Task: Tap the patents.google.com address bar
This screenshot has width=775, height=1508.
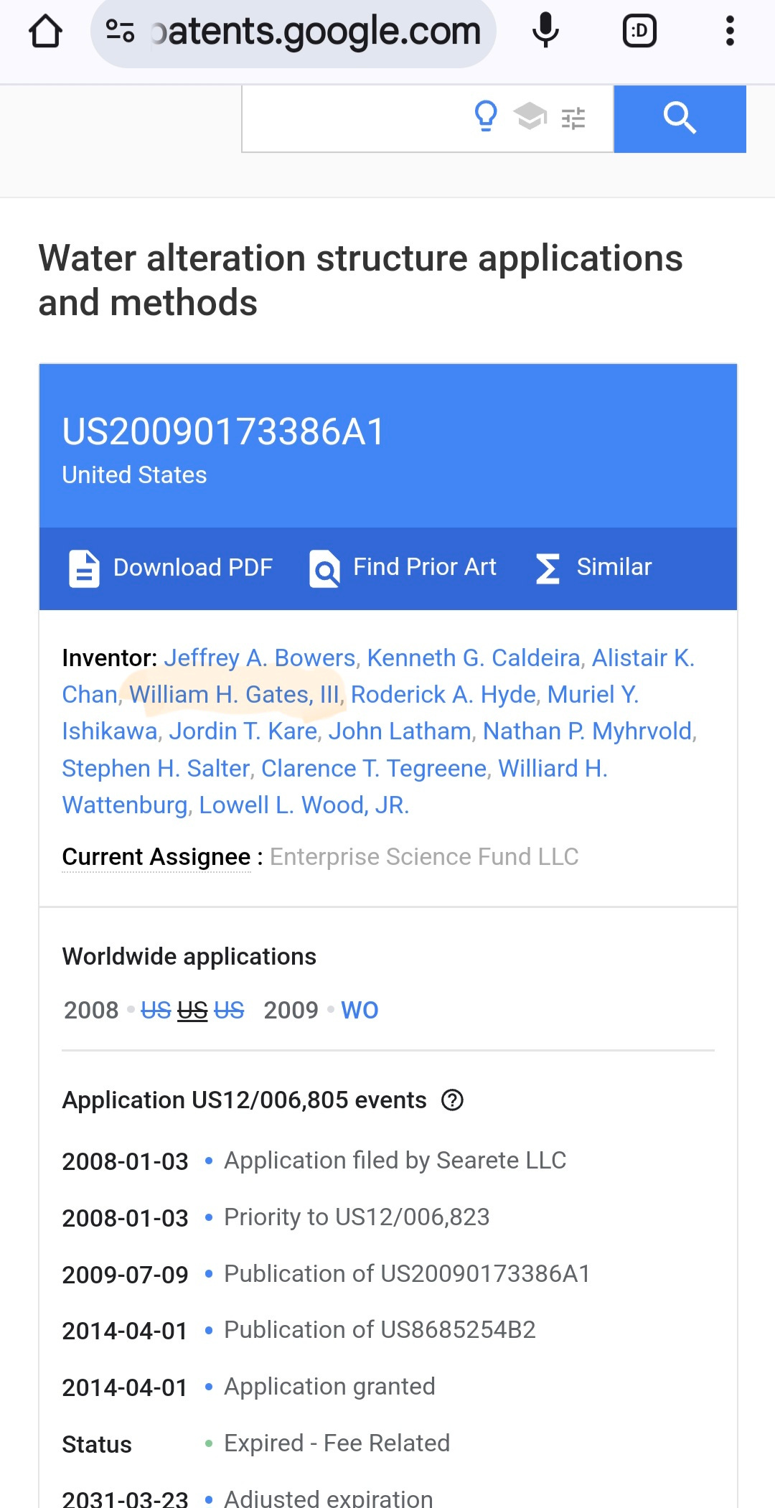Action: pos(293,32)
